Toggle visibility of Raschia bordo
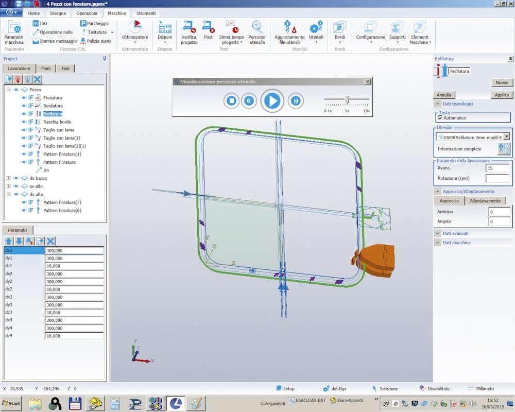The height and width of the screenshot is (412, 515). pyautogui.click(x=24, y=122)
